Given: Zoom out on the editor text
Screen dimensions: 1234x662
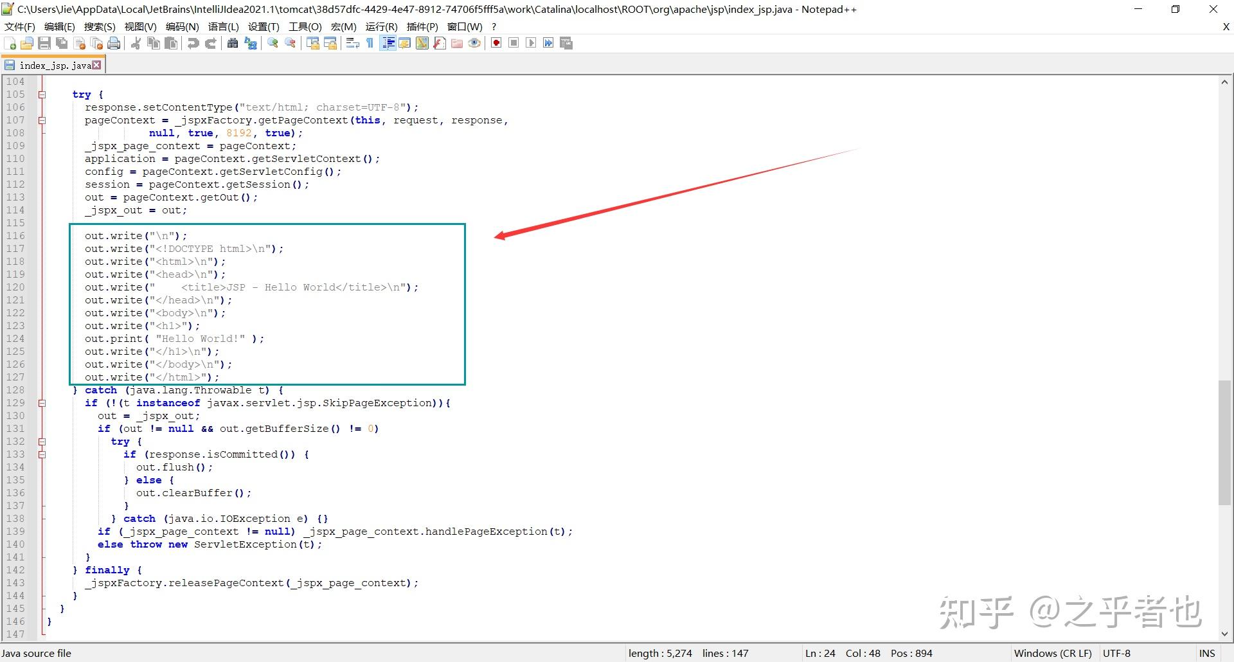Looking at the screenshot, I should tap(291, 43).
